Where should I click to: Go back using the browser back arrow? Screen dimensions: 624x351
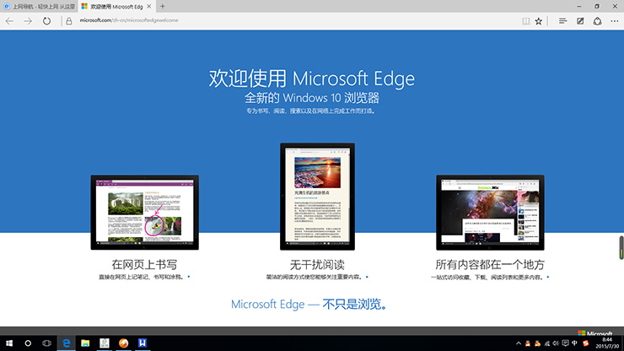9,21
